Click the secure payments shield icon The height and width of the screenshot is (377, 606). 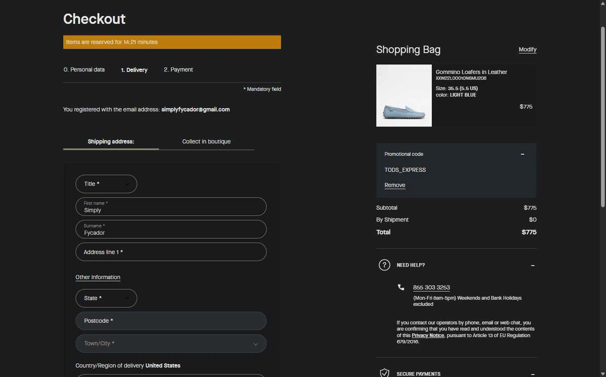coord(384,373)
